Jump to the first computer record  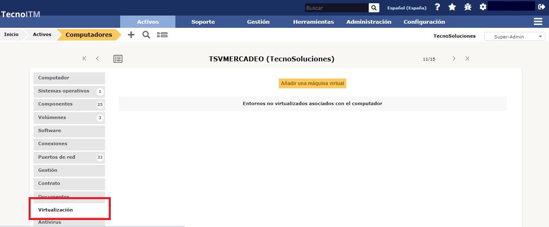(x=85, y=59)
